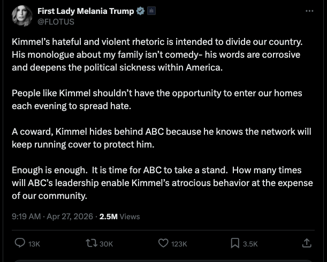Viewport: 327px width, 262px height.
Task: Click the 30K repost count
Action: pyautogui.click(x=107, y=244)
